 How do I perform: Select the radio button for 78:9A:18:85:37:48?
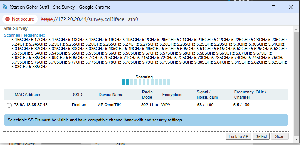click(x=9, y=105)
